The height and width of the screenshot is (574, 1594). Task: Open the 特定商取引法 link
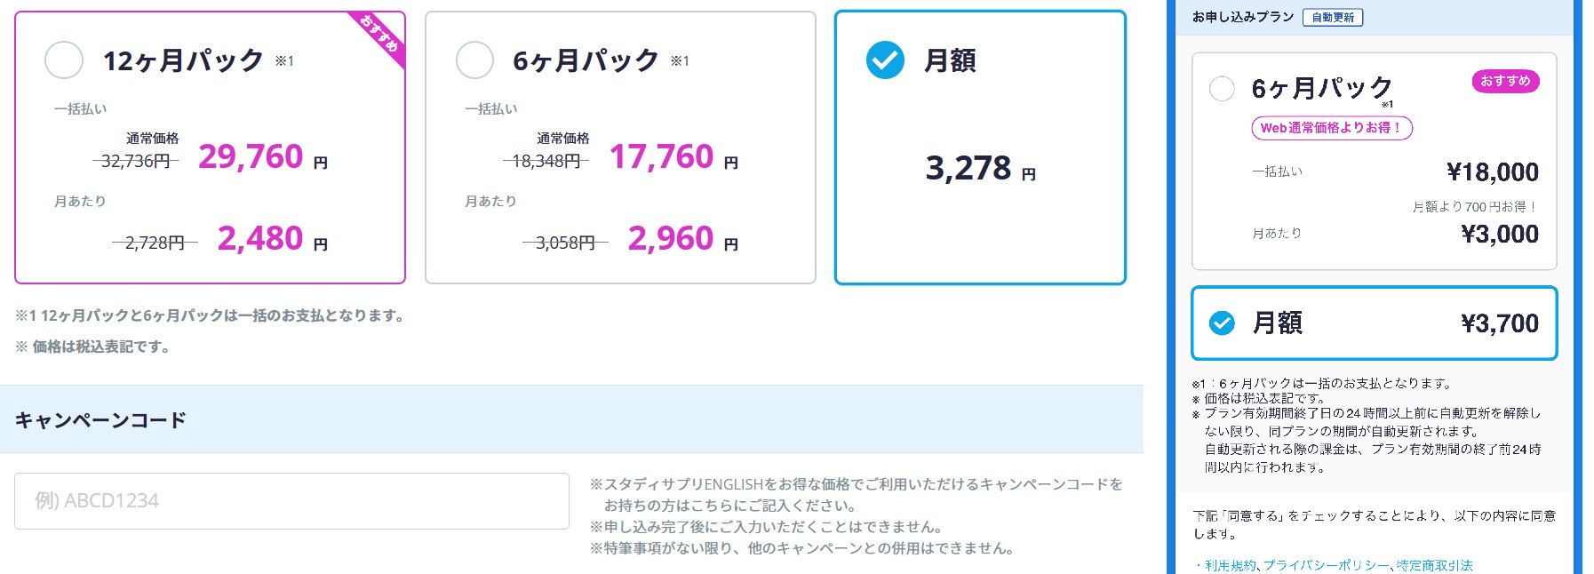tap(1434, 565)
